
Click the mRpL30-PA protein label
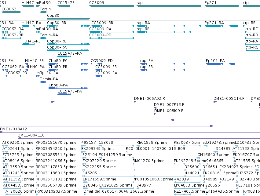click(x=47, y=73)
